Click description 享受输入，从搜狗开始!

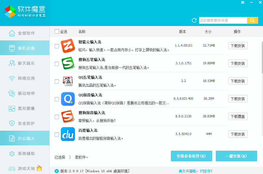point(97,121)
